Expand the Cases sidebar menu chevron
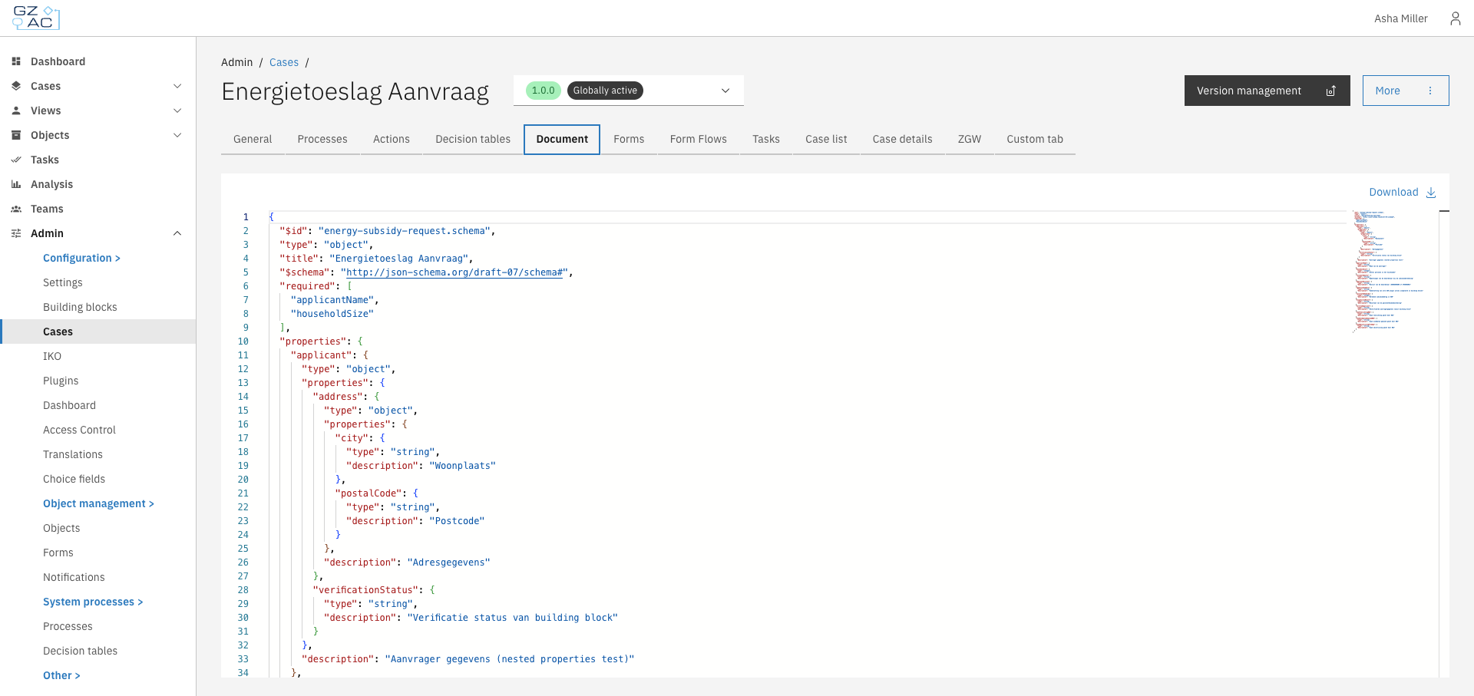This screenshot has width=1474, height=696. click(x=177, y=86)
